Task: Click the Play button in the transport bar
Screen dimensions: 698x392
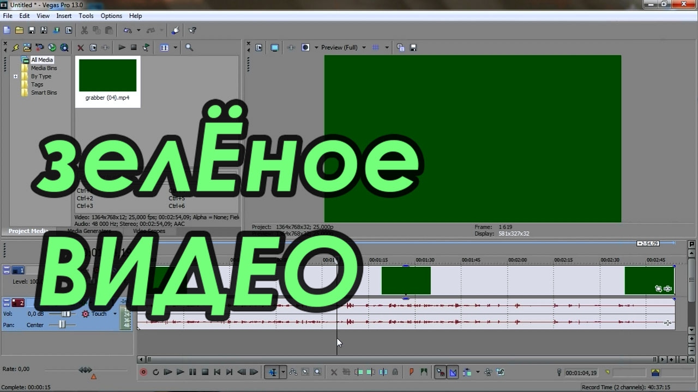Action: click(180, 372)
